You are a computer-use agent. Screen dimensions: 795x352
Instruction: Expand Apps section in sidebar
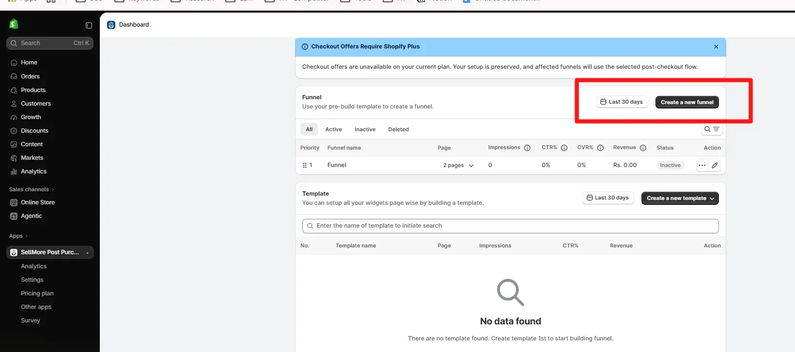18,236
